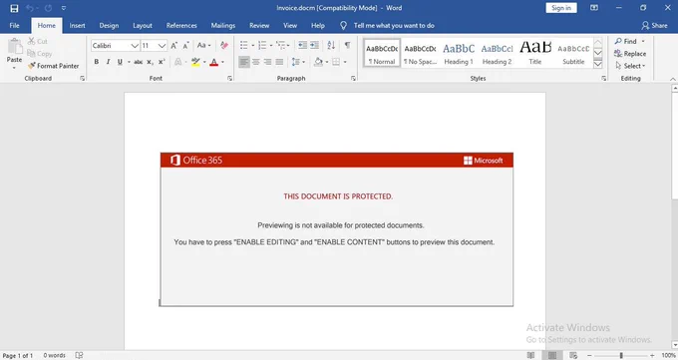The width and height of the screenshot is (678, 360).
Task: Click the Bullets list icon
Action: [x=244, y=46]
